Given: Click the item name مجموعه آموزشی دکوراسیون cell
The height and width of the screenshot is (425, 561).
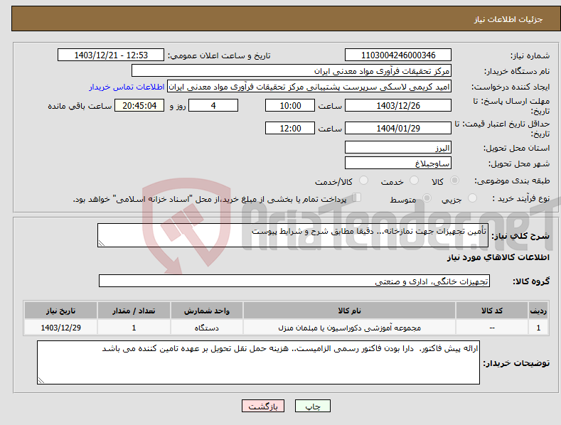Looking at the screenshot, I should pyautogui.click(x=349, y=328).
